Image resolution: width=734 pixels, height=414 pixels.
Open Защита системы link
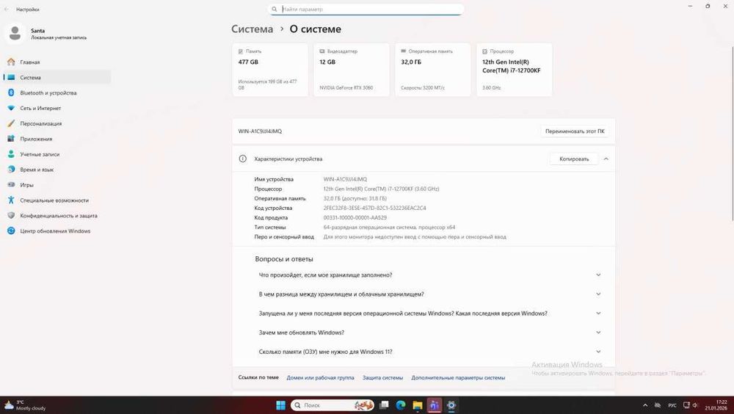coord(382,377)
